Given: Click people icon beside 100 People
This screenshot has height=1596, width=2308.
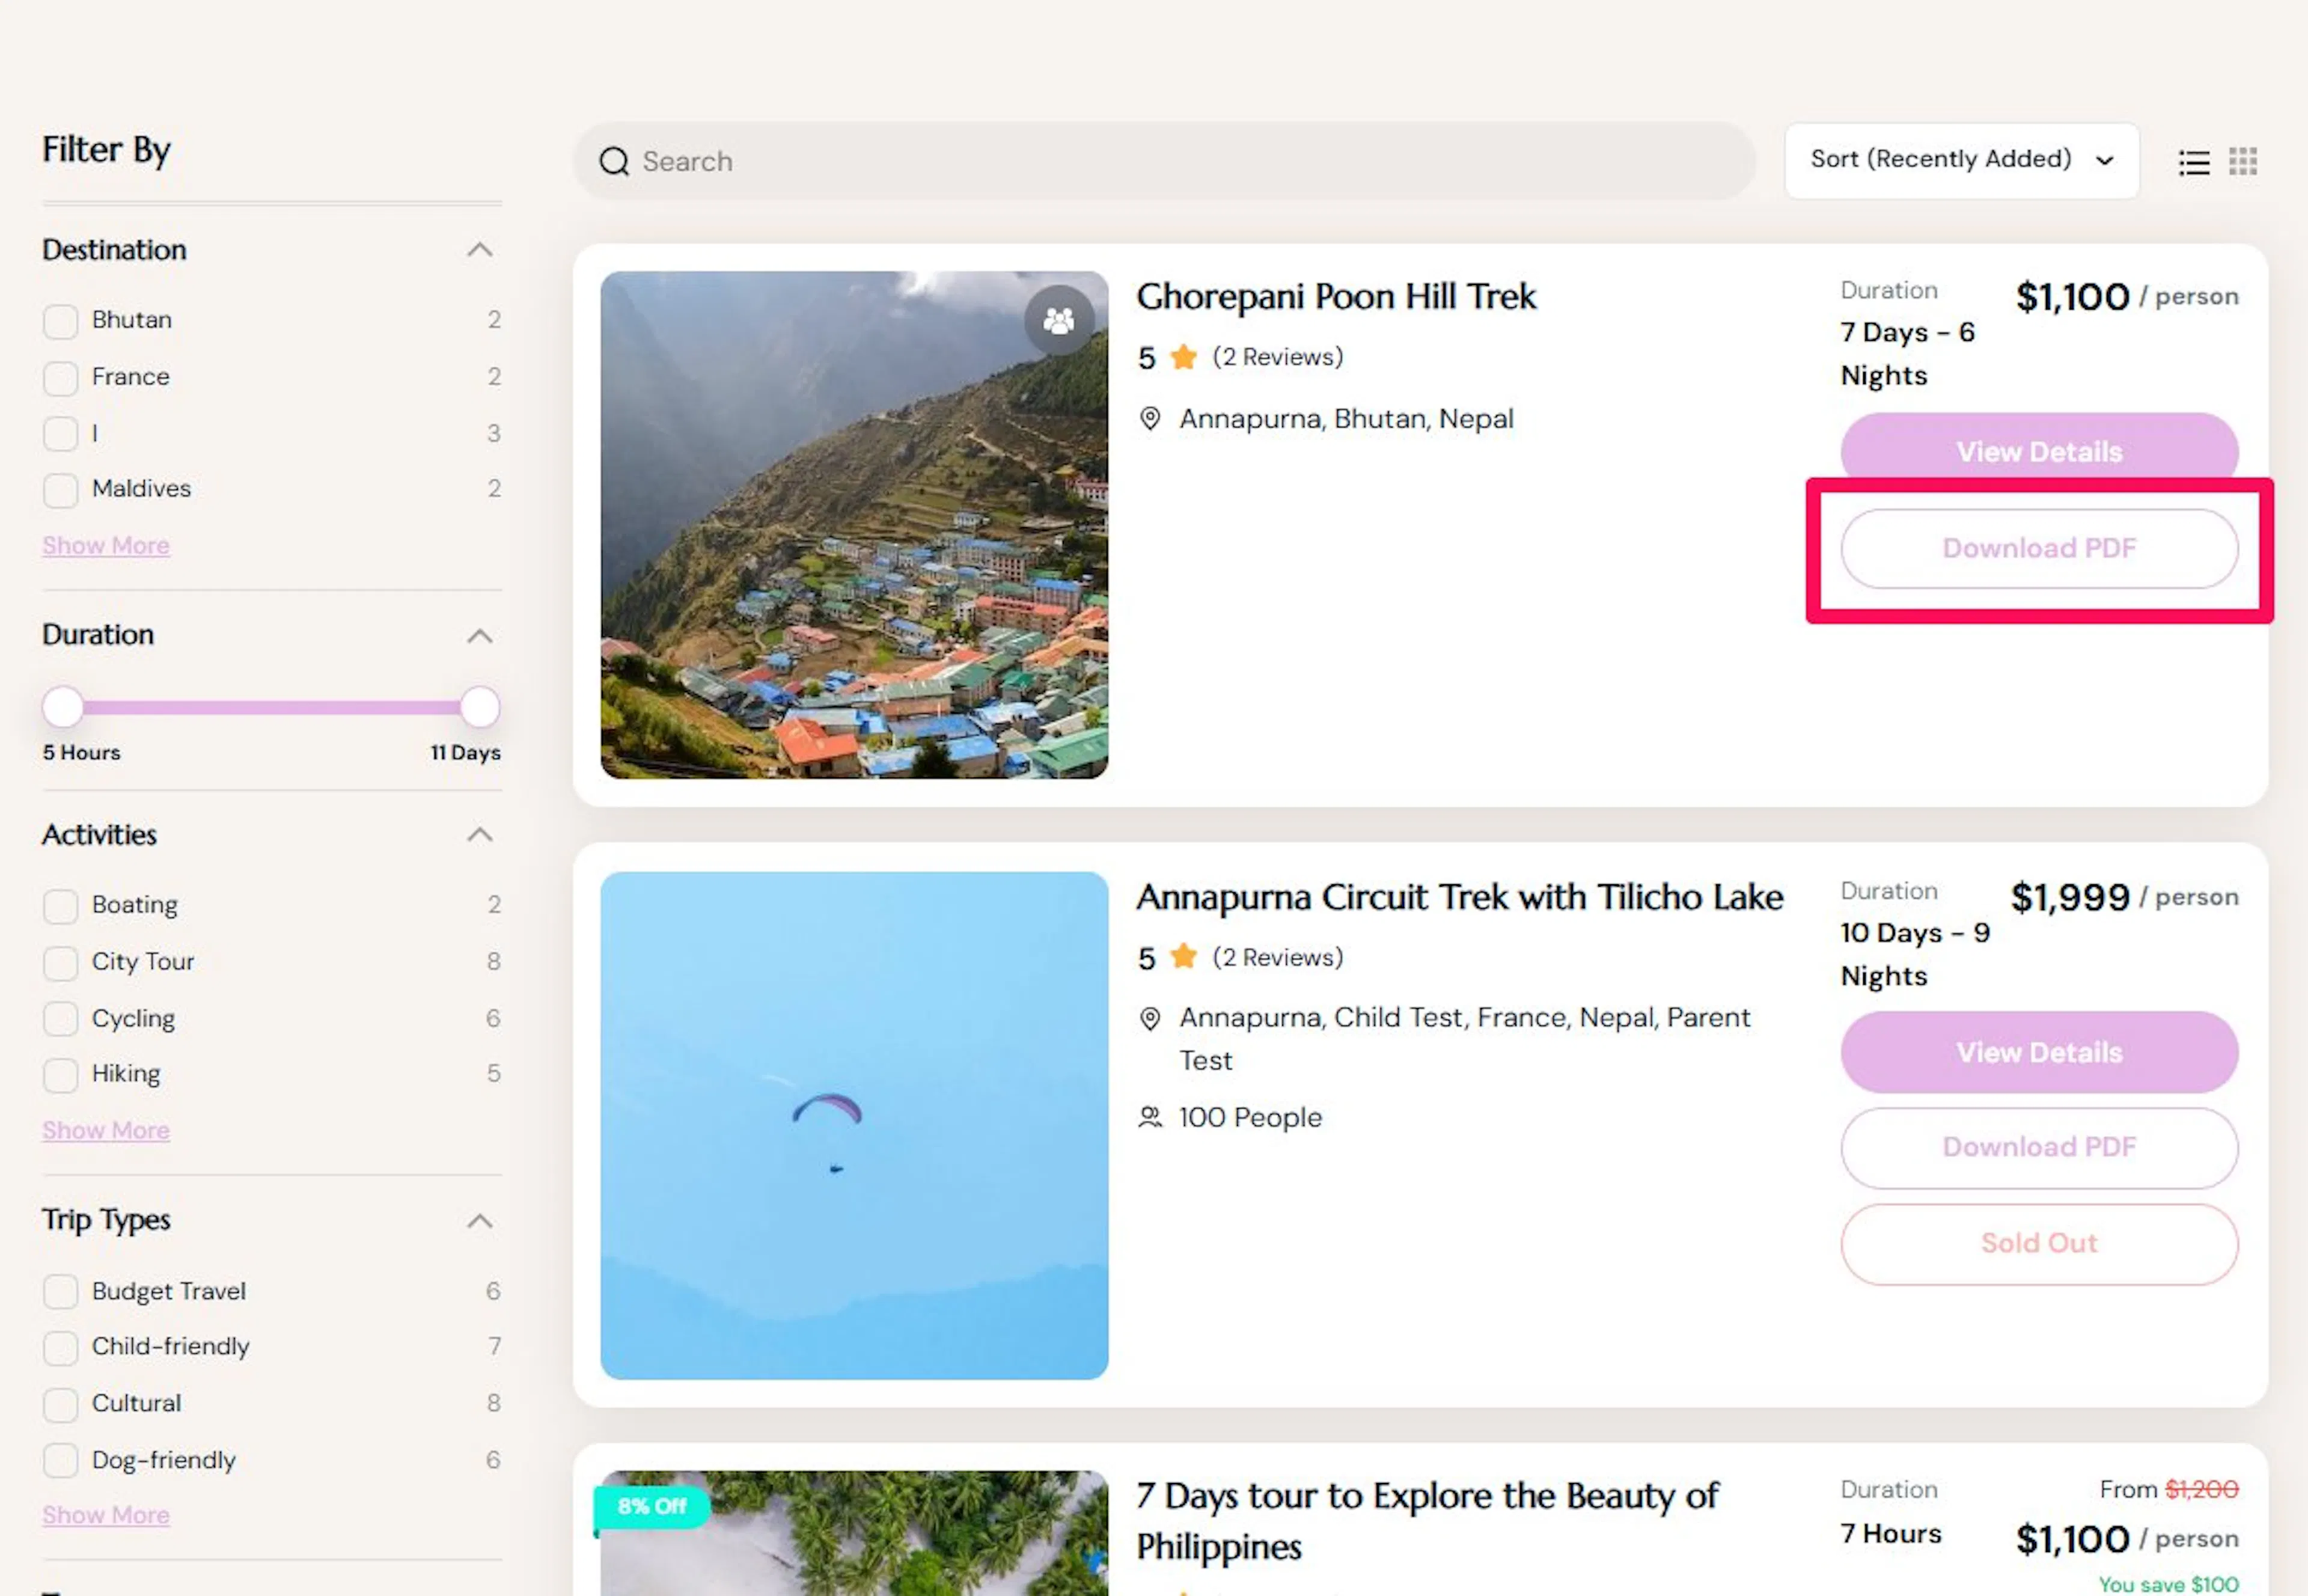Looking at the screenshot, I should pos(1150,1117).
